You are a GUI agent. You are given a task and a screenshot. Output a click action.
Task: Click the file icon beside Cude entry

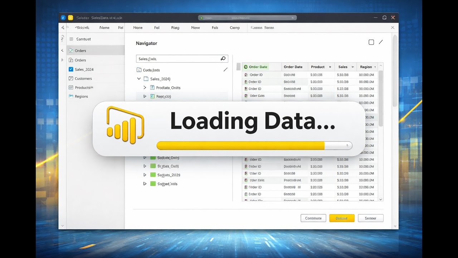139,70
